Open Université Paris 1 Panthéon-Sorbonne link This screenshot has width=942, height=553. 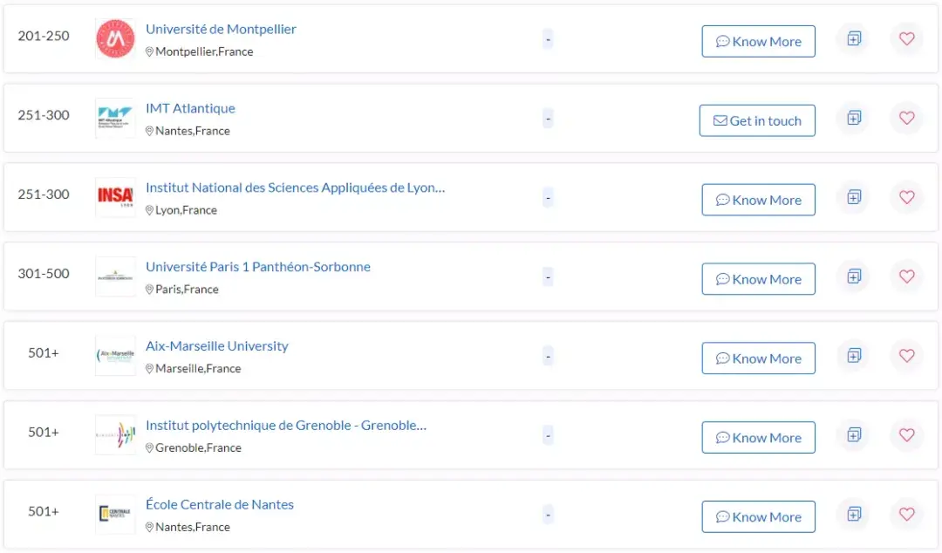tap(257, 267)
